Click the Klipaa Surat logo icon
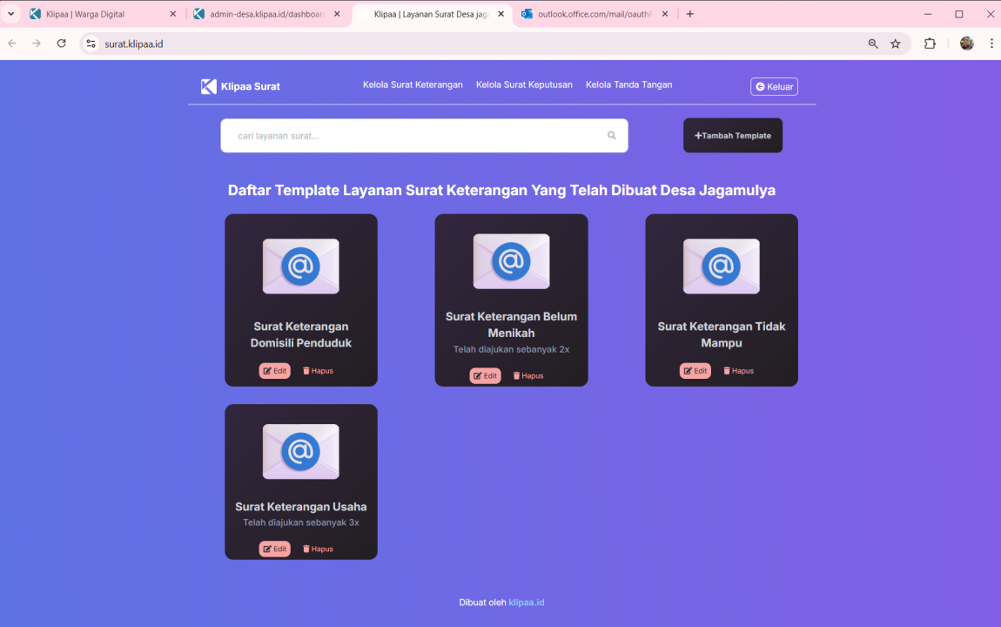This screenshot has width=1001, height=627. pos(209,86)
